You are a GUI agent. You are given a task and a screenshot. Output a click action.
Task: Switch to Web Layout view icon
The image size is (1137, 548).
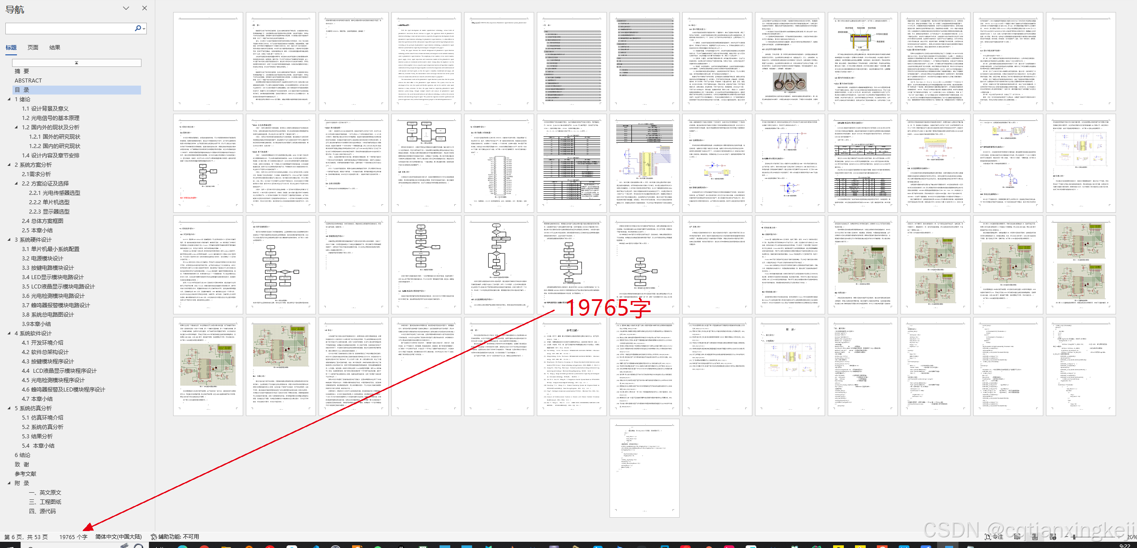pyautogui.click(x=1054, y=537)
